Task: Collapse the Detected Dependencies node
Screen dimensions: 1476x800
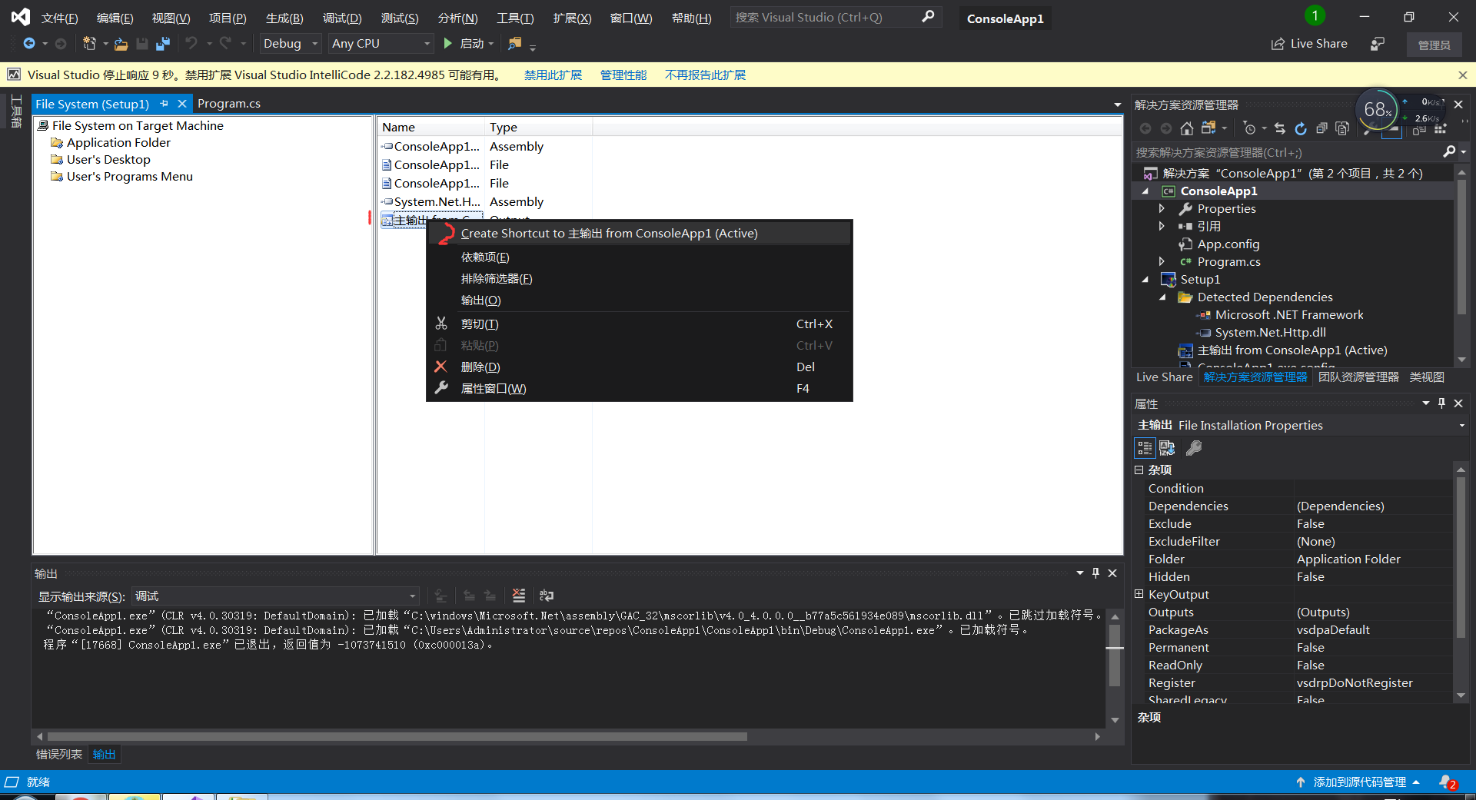Action: [x=1162, y=297]
